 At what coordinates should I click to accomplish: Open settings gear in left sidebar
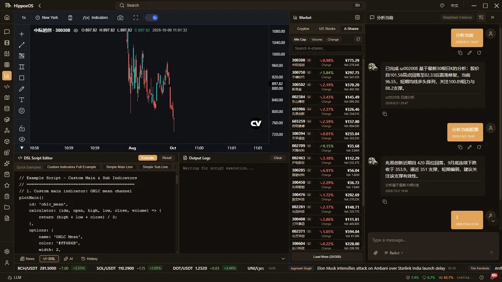pos(7,252)
